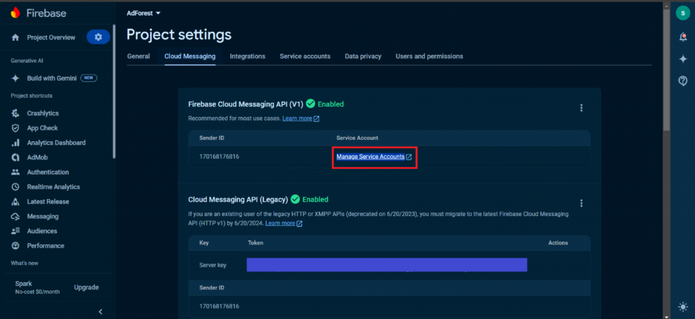Open Project Overview in sidebar
Image resolution: width=695 pixels, height=319 pixels.
point(51,37)
